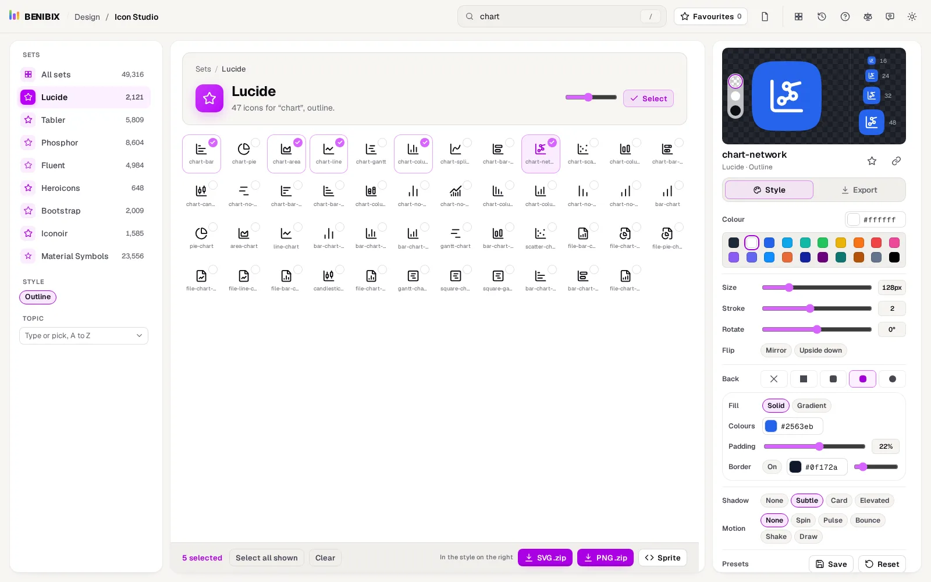
Task: Open the document icon beside Favourites
Action: coord(765,17)
